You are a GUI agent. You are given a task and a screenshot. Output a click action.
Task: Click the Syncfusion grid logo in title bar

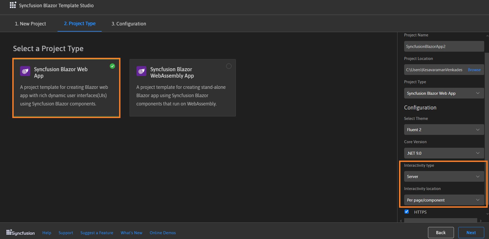pos(13,5)
